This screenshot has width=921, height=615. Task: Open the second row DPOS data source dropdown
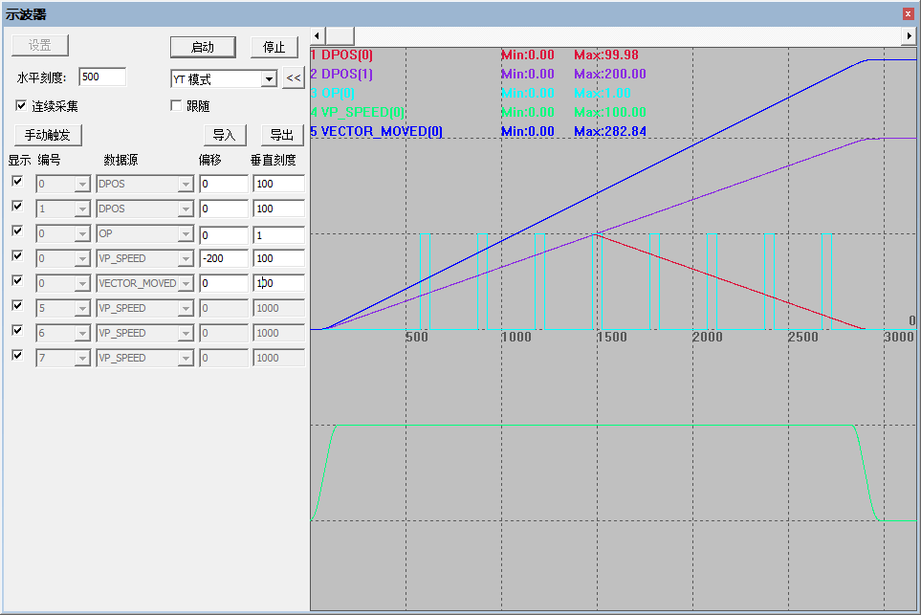coord(186,209)
